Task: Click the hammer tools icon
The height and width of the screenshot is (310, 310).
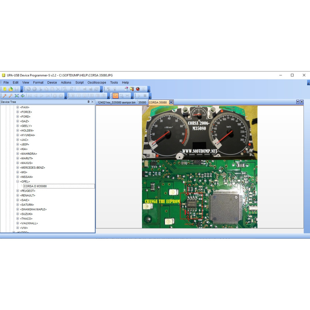Action: tap(132, 89)
